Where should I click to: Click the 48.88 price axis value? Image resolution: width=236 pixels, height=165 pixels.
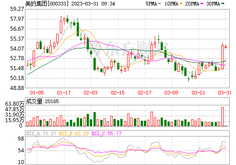click(x=17, y=88)
